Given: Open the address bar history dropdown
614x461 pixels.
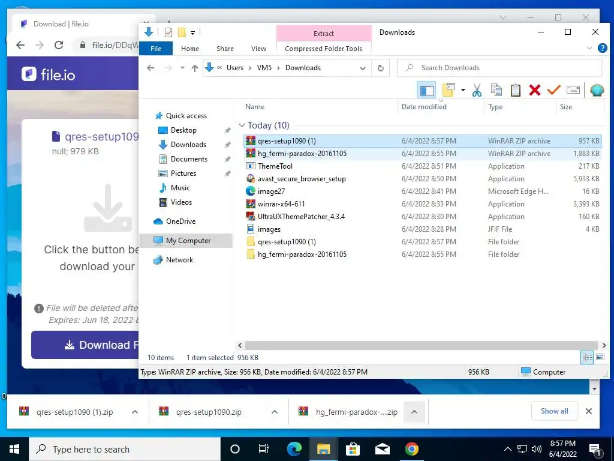Looking at the screenshot, I should [363, 68].
